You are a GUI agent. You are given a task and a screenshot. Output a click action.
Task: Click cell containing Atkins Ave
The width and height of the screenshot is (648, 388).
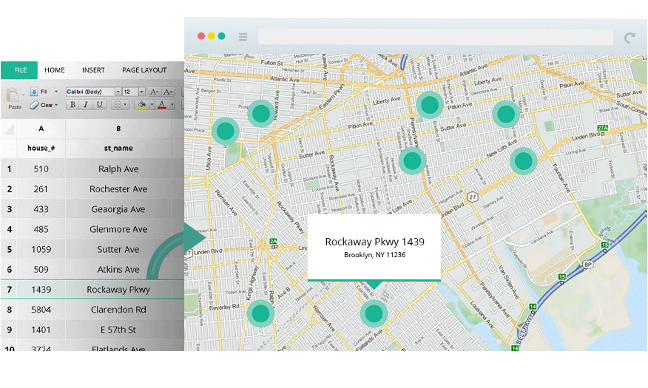[118, 270]
